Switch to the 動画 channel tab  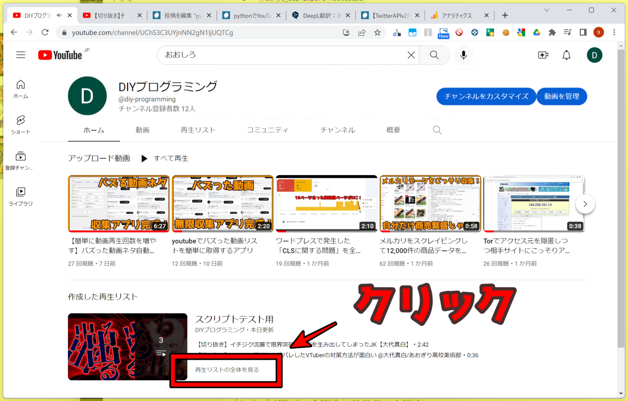click(142, 130)
